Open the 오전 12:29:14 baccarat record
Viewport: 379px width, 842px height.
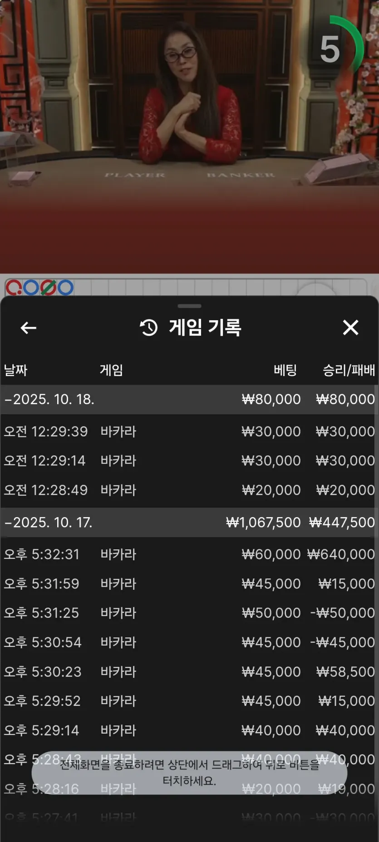coord(189,460)
